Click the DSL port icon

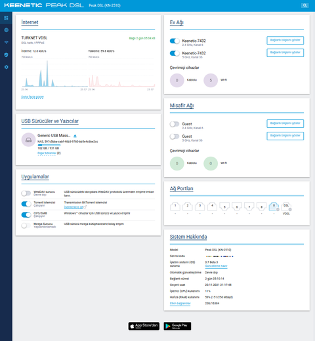pyautogui.click(x=286, y=206)
